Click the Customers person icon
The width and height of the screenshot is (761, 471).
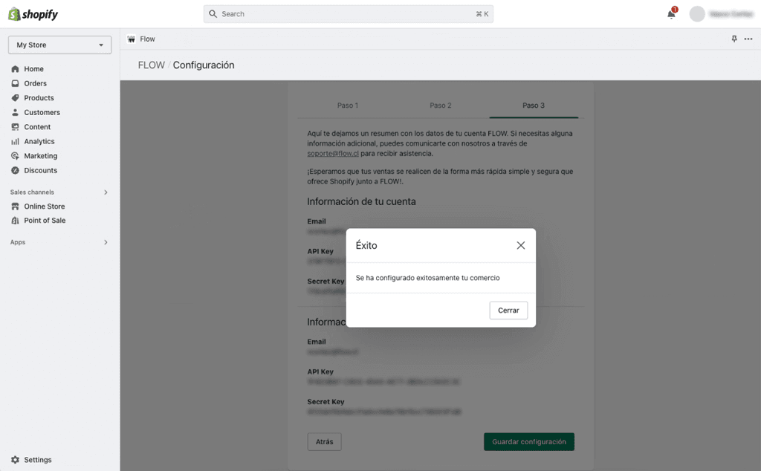15,112
